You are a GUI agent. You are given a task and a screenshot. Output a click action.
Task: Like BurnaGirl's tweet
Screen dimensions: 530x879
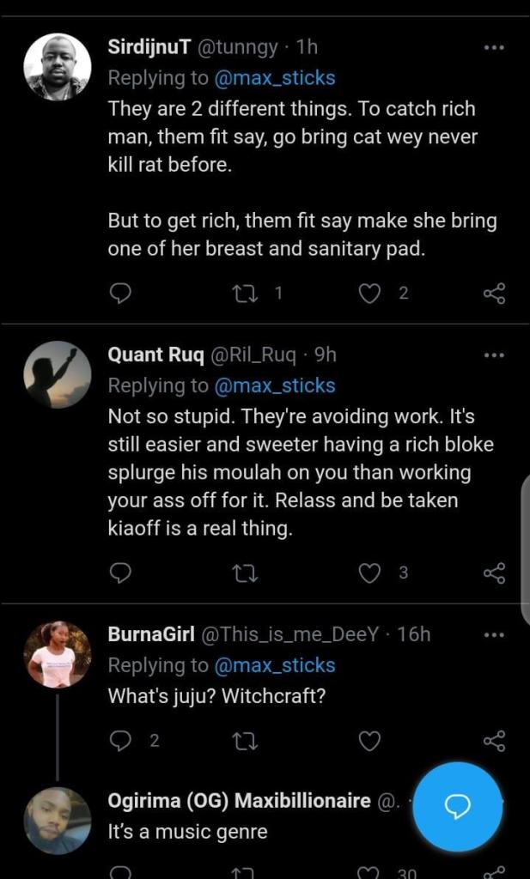(369, 741)
